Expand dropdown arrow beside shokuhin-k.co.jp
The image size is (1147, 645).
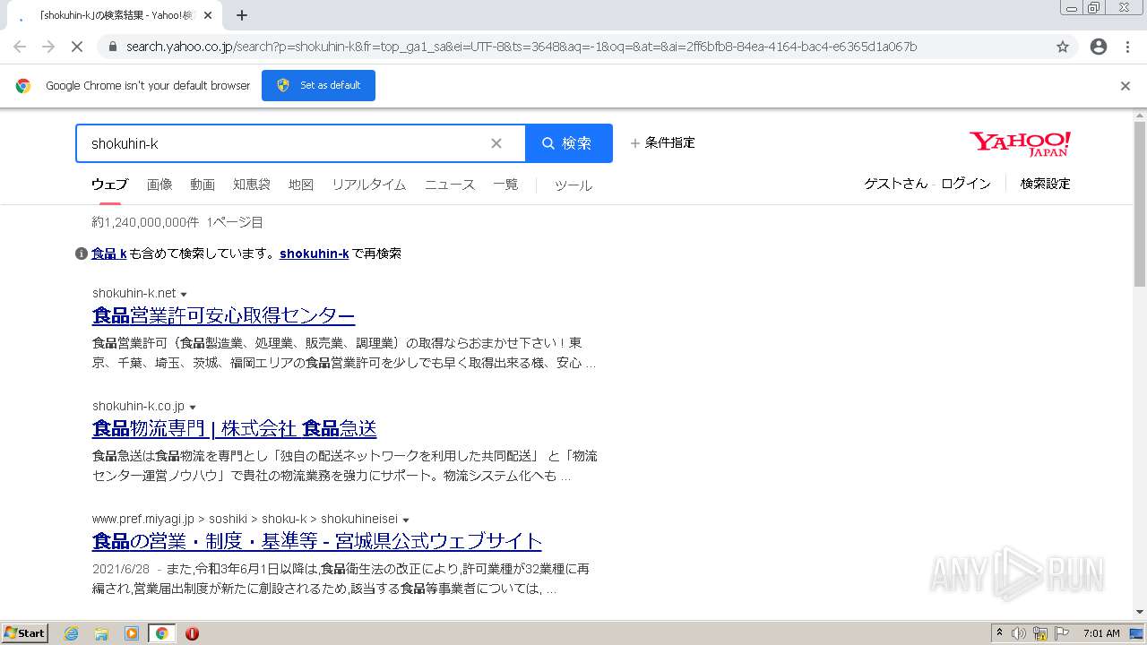coord(192,408)
